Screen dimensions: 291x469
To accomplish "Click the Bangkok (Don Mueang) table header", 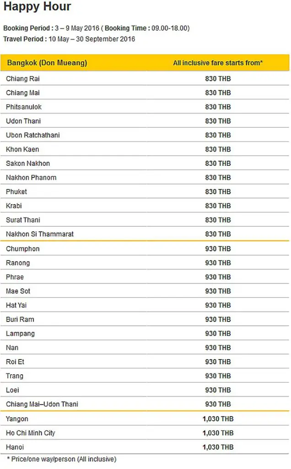I will click(47, 63).
